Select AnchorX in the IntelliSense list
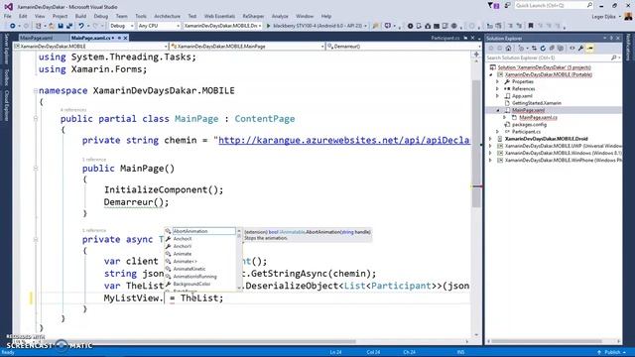 183,239
